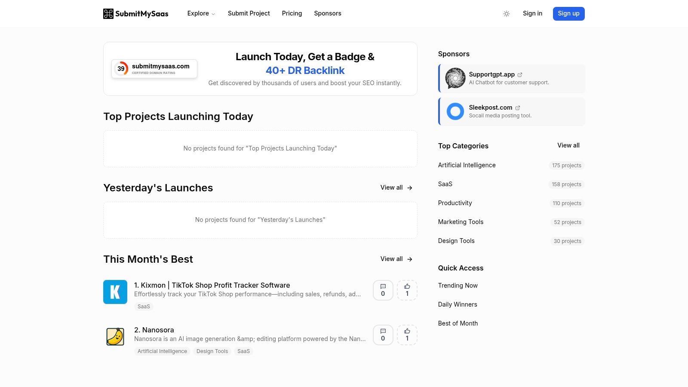This screenshot has width=688, height=387.
Task: Click the Sign in link
Action: [532, 13]
